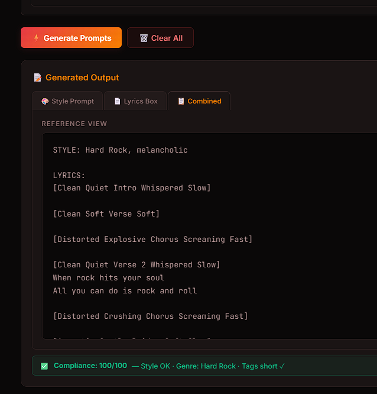
Task: Click the Clean Quiet Intro Whispered Slow tag
Action: pyautogui.click(x=132, y=188)
